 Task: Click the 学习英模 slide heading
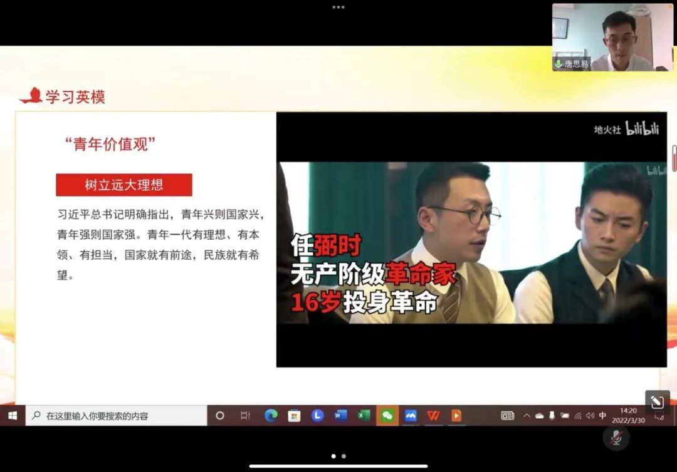tap(76, 96)
